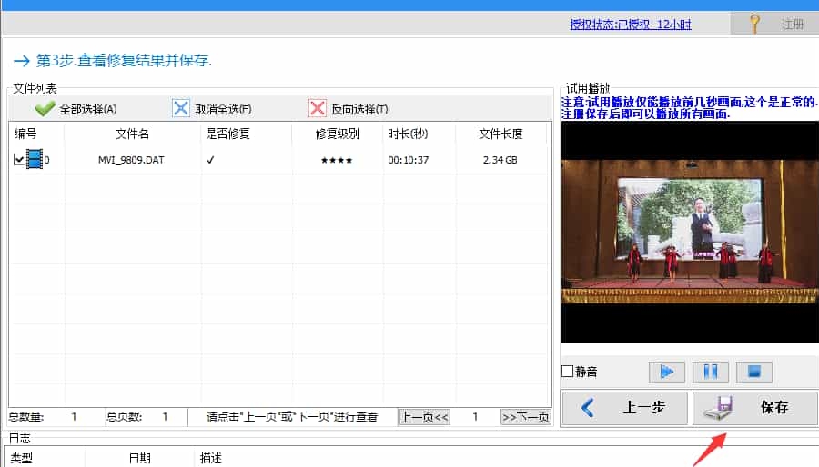Click the 描述 log column header

pos(211,458)
